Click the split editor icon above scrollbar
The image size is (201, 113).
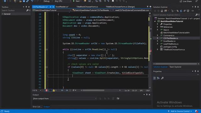tap(150, 13)
